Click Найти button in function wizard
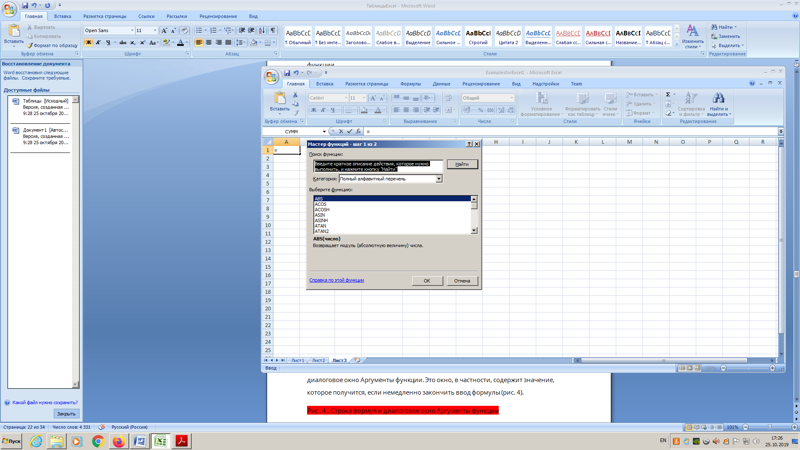800x450 pixels. [462, 164]
